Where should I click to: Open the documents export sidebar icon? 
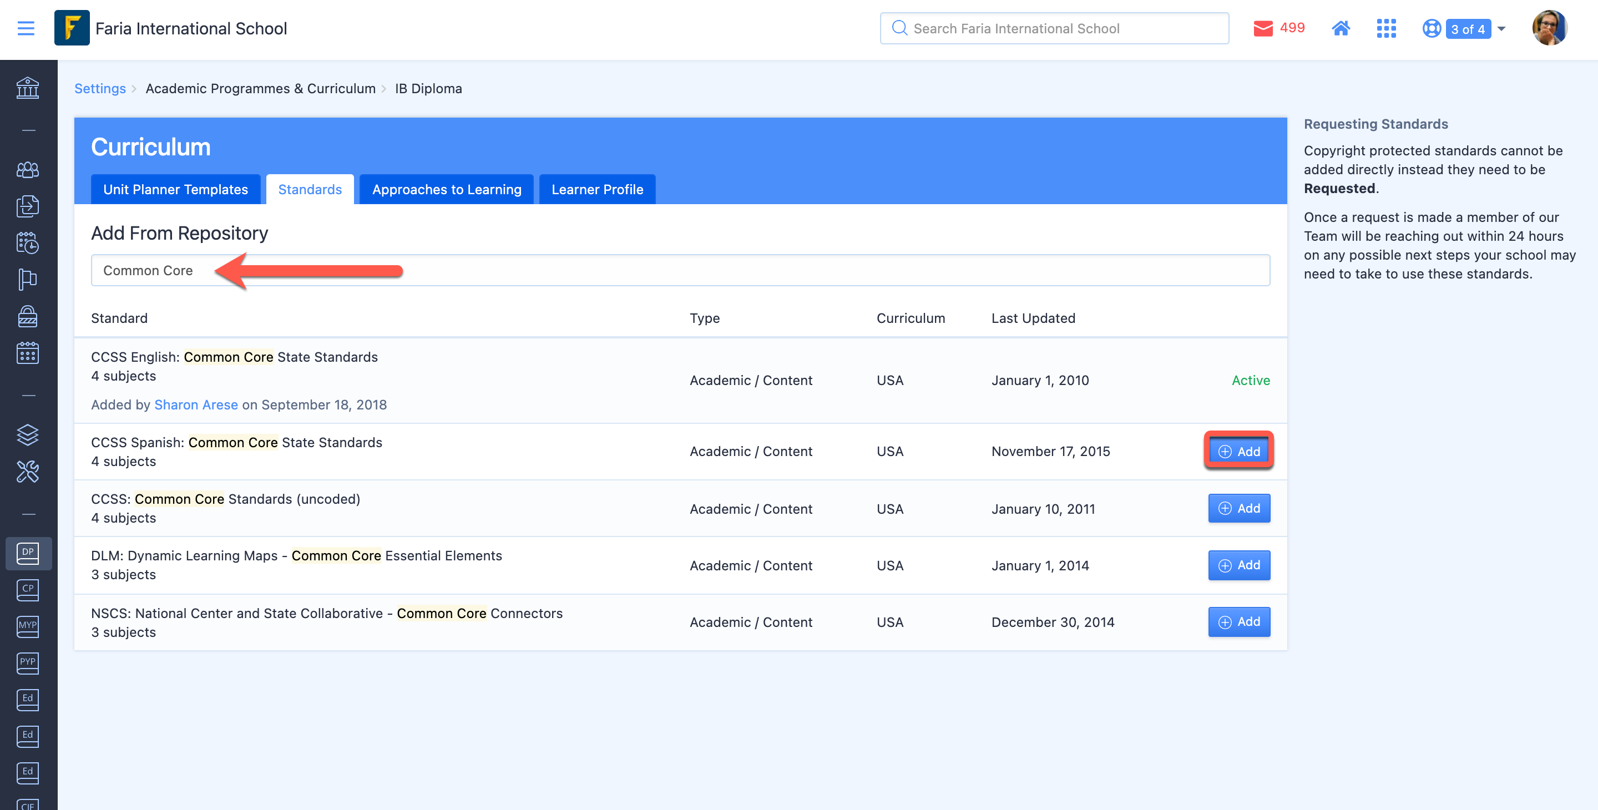(27, 206)
